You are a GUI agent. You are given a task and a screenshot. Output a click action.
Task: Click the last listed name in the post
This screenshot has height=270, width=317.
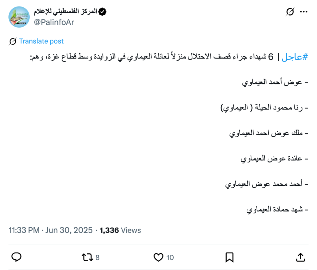coord(276,210)
